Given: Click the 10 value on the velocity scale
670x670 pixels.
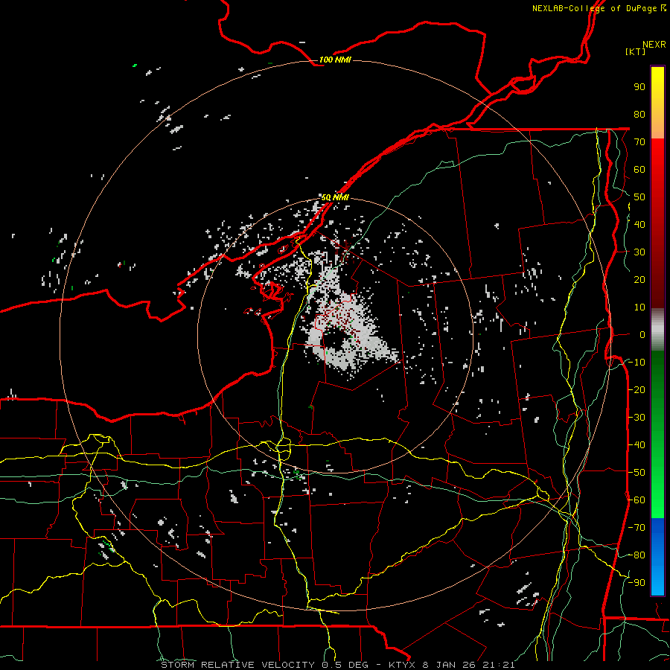Looking at the screenshot, I should 639,307.
